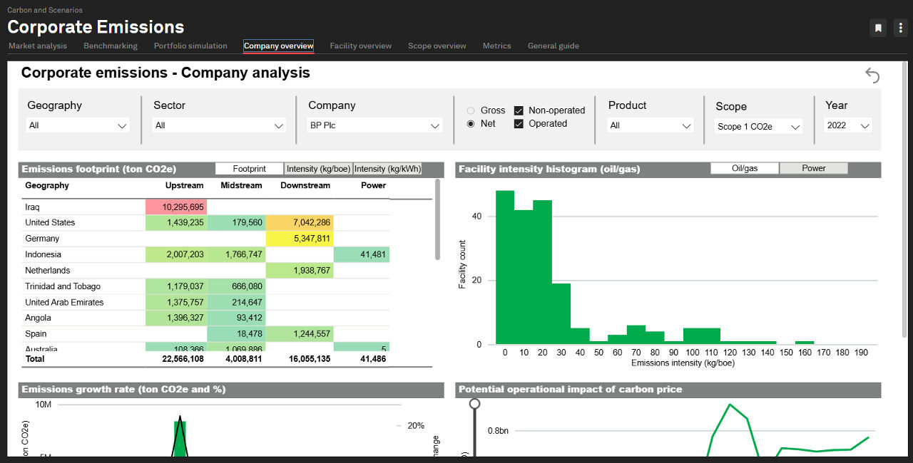This screenshot has width=913, height=463.
Task: Select the Net radio button
Action: 471,123
